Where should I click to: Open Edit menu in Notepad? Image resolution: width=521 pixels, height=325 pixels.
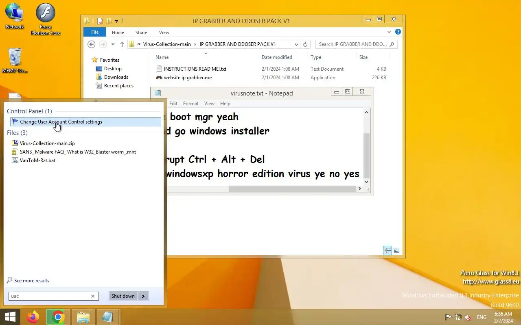point(173,104)
